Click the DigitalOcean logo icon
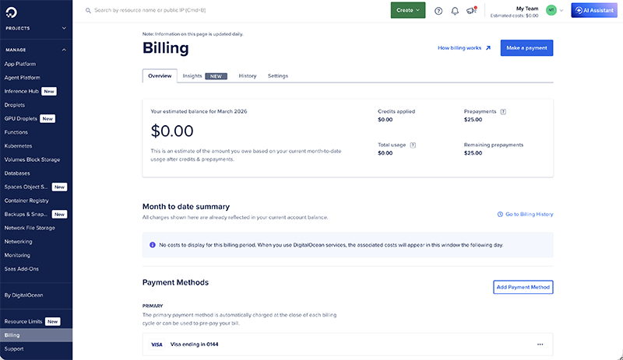This screenshot has height=360, width=623. click(x=10, y=10)
